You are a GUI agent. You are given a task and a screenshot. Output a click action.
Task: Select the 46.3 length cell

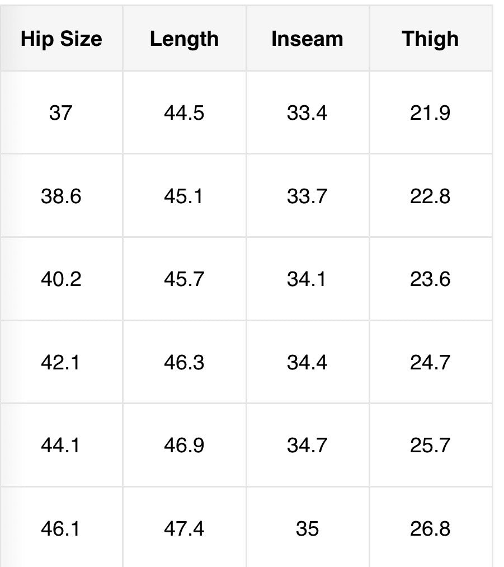coord(184,363)
